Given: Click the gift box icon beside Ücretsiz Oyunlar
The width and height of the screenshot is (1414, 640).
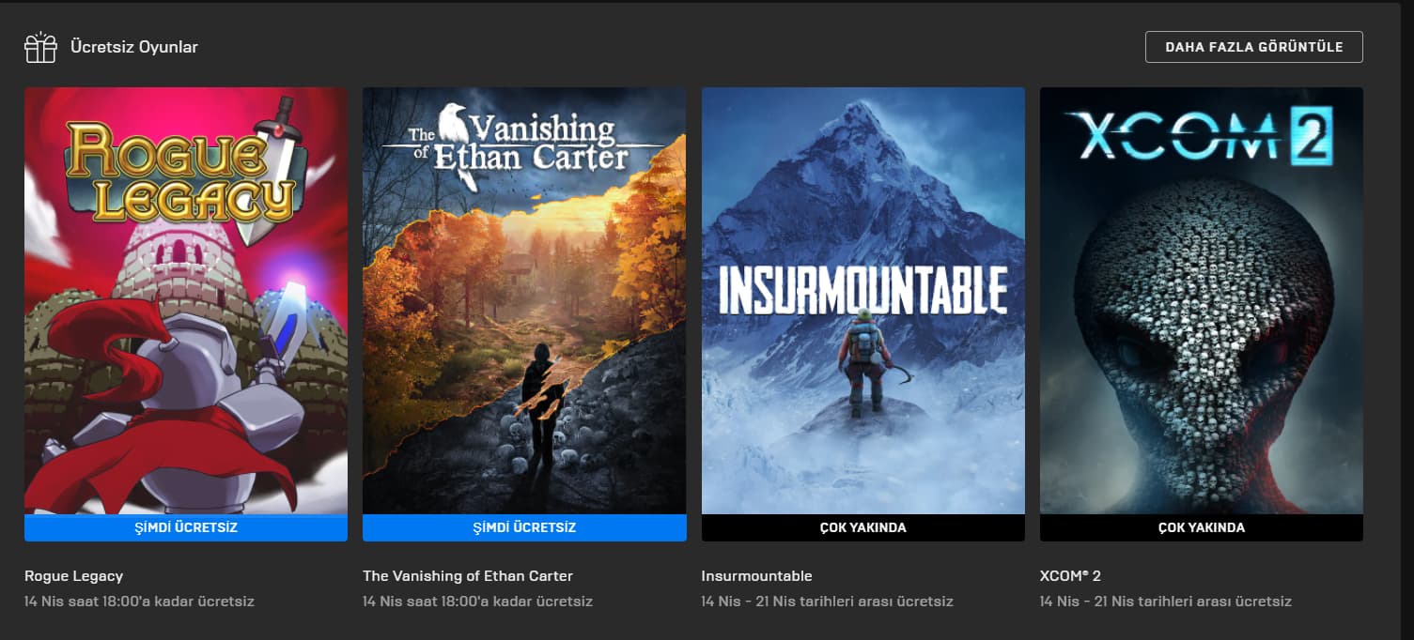Looking at the screenshot, I should click(40, 48).
